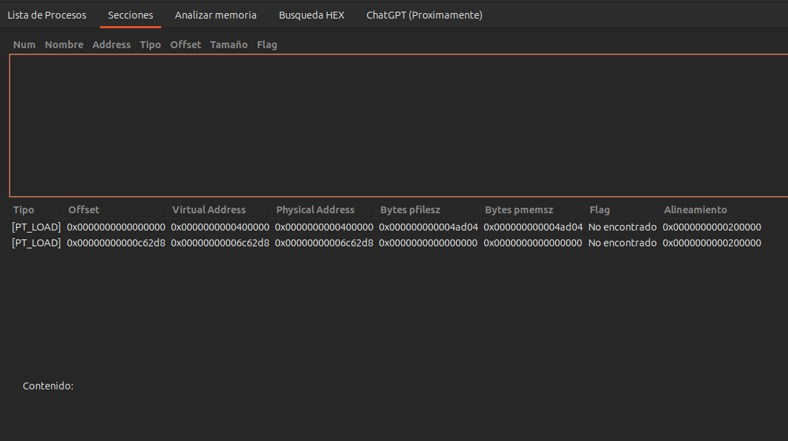The height and width of the screenshot is (441, 788).
Task: Open the ChatGPT (Proximamente) tab
Action: click(424, 15)
